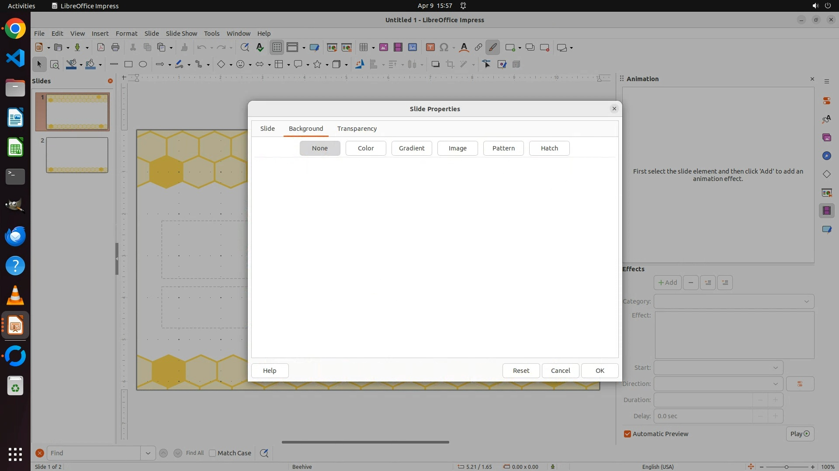Toggle the Display Grid toolbar icon
This screenshot has width=839, height=471.
pyautogui.click(x=277, y=48)
